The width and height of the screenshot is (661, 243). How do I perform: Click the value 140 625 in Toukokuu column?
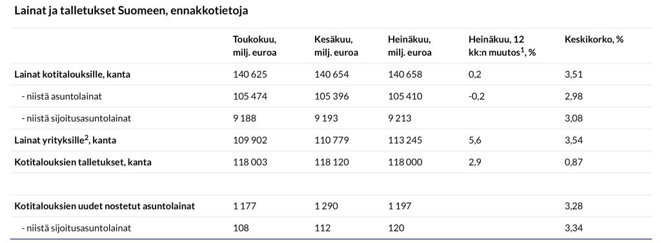click(250, 74)
